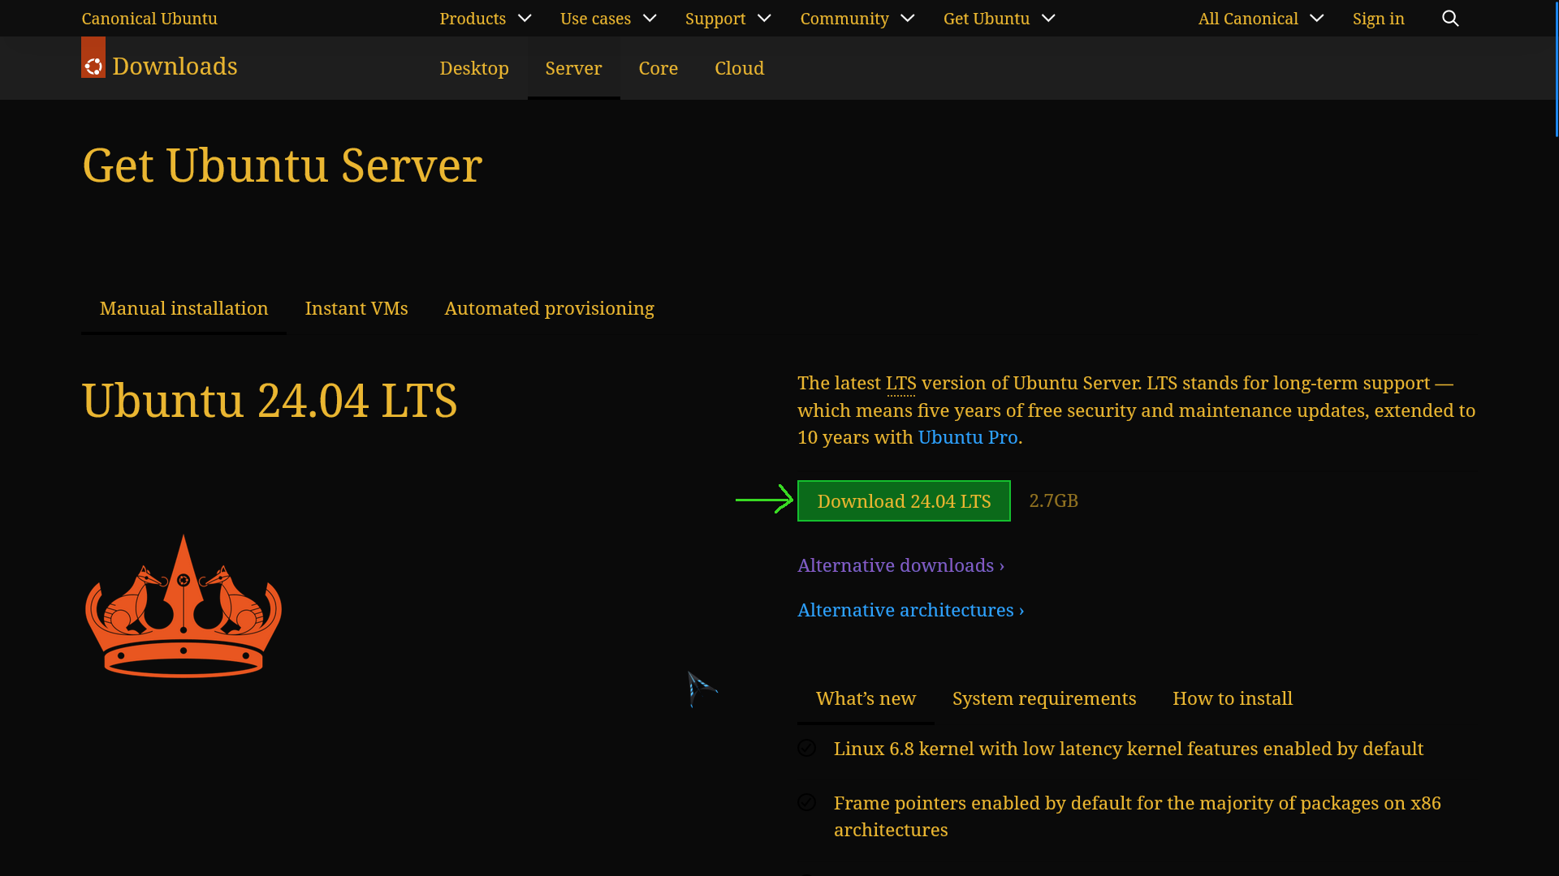Viewport: 1559px width, 876px height.
Task: Click the Downloads section title
Action: pyautogui.click(x=175, y=66)
